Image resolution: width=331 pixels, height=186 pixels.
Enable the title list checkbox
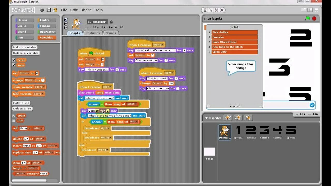pos(14,121)
